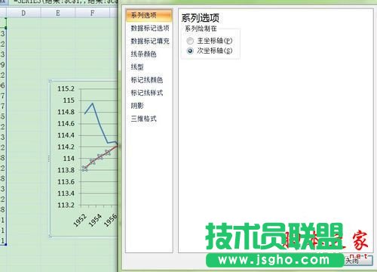Click the 1952 category axis label

(80, 220)
